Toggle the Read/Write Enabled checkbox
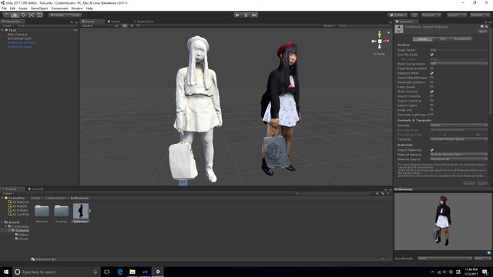The image size is (493, 277). (431, 68)
